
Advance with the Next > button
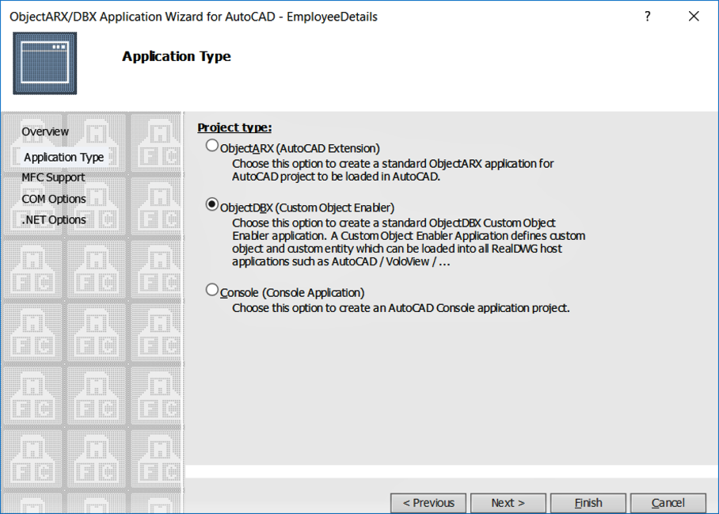[x=508, y=503]
